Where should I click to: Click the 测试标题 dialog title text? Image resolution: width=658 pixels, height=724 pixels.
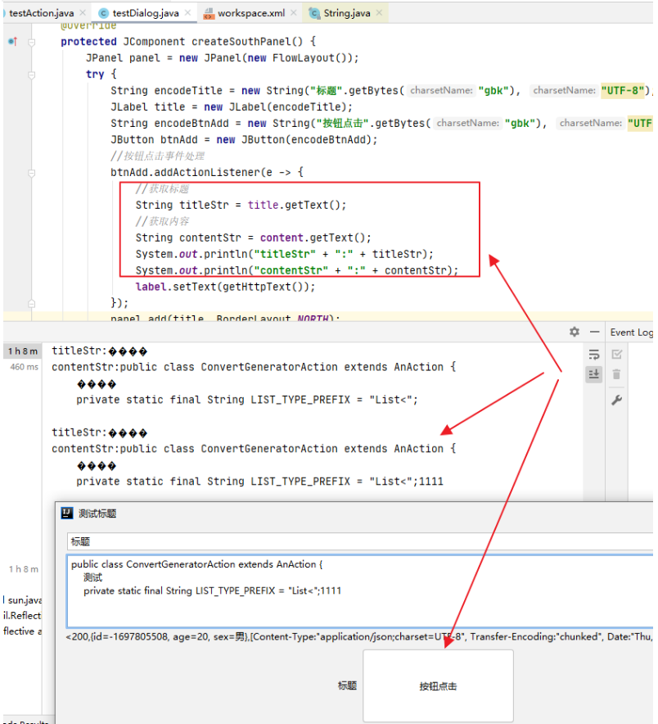(x=97, y=514)
